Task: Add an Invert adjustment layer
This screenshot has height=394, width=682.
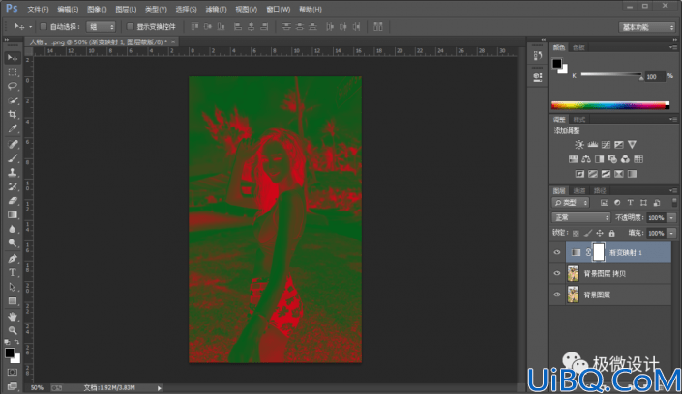Action: tap(579, 174)
